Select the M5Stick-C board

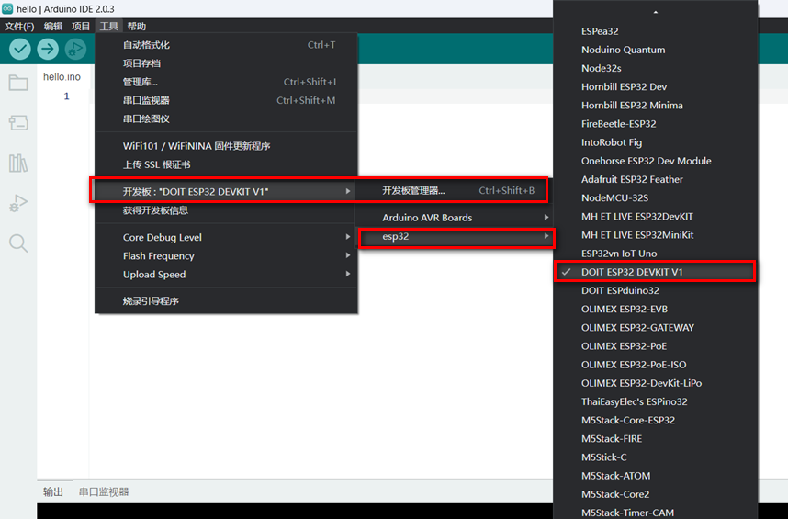(x=656, y=457)
